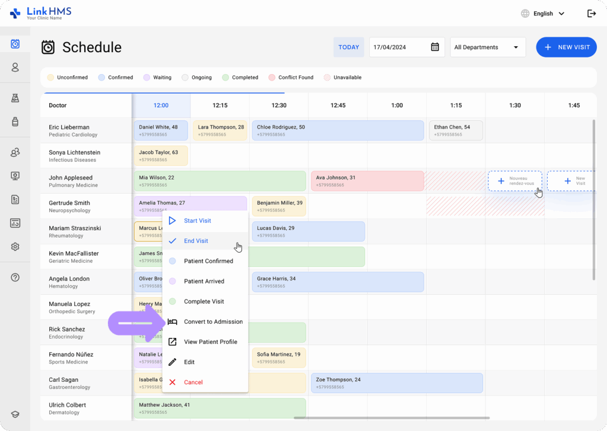Open the English language selector
This screenshot has width=607, height=431.
542,14
